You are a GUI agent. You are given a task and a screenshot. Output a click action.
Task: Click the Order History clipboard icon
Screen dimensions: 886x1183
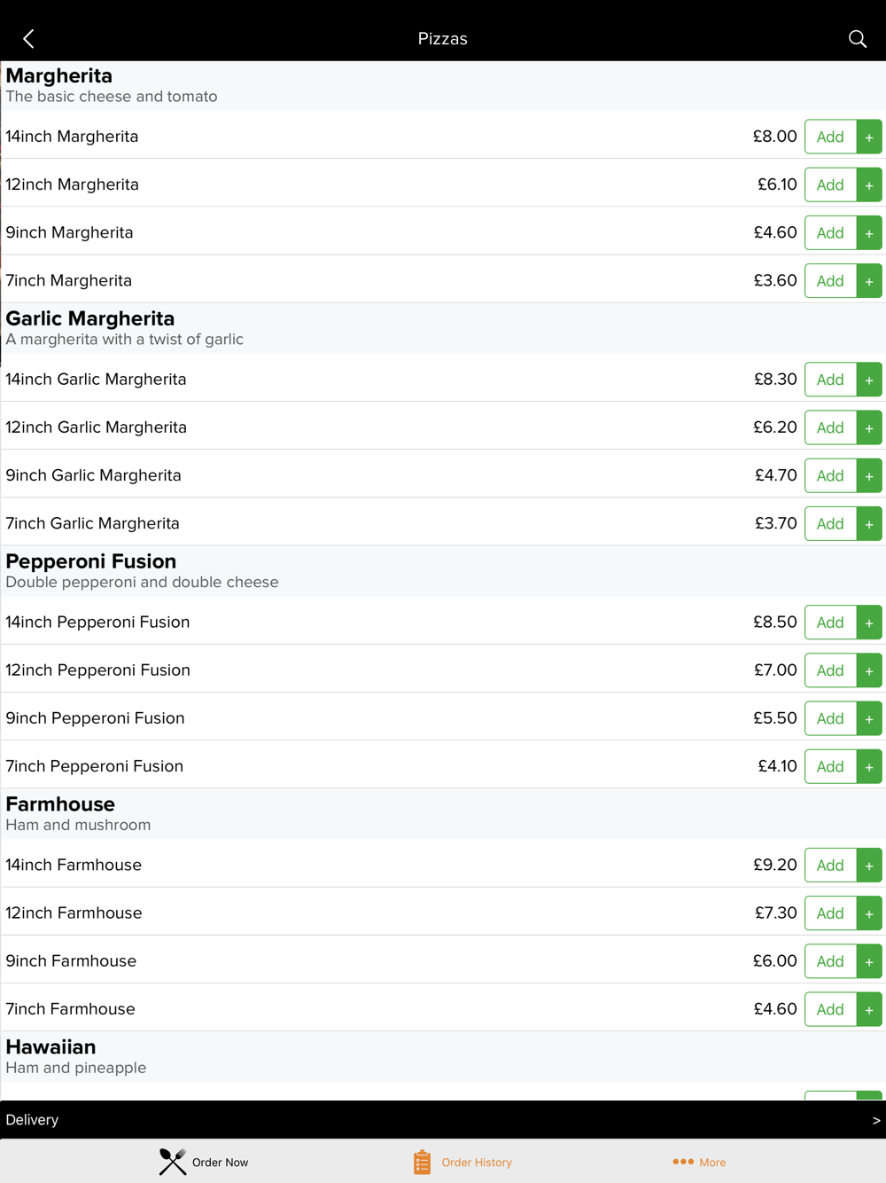point(422,1162)
